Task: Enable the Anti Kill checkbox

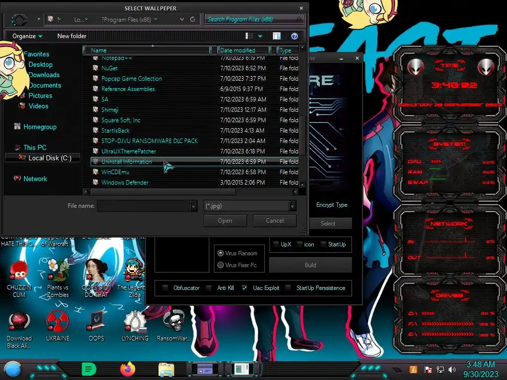Action: pos(209,287)
